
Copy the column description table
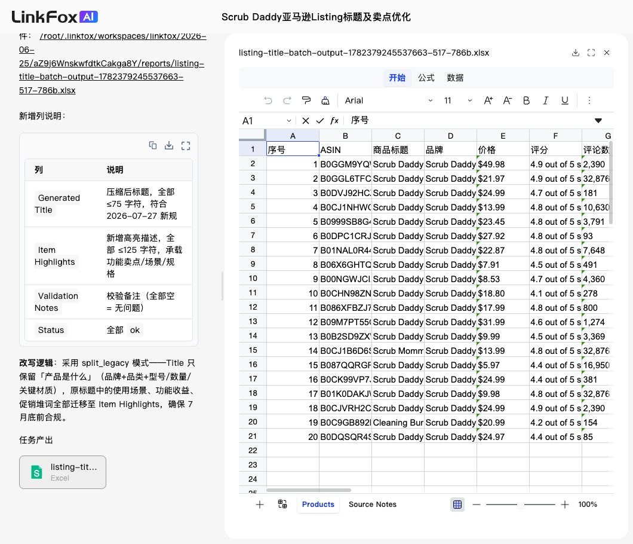tap(153, 145)
